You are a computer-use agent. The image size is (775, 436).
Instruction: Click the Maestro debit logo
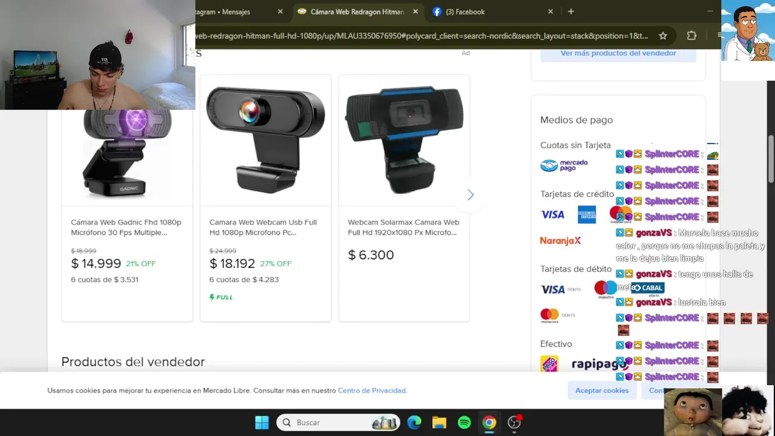pyautogui.click(x=605, y=289)
